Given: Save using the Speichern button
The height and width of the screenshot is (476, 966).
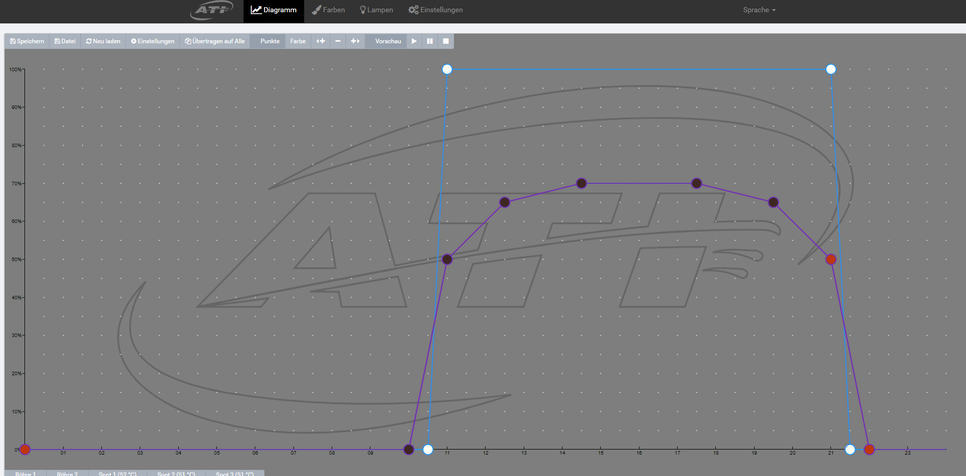Looking at the screenshot, I should pos(27,41).
